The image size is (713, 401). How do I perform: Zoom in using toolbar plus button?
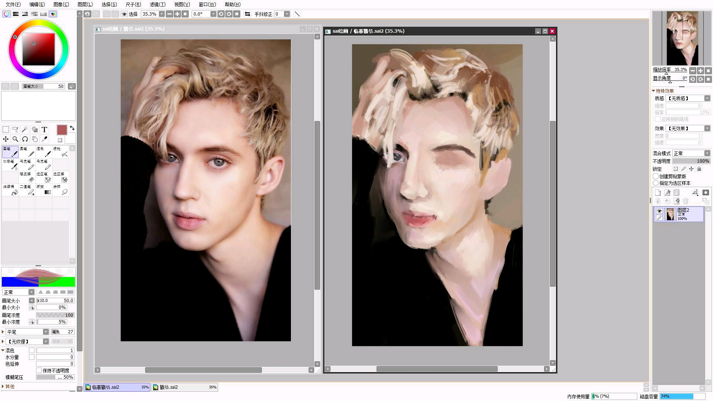[x=177, y=14]
